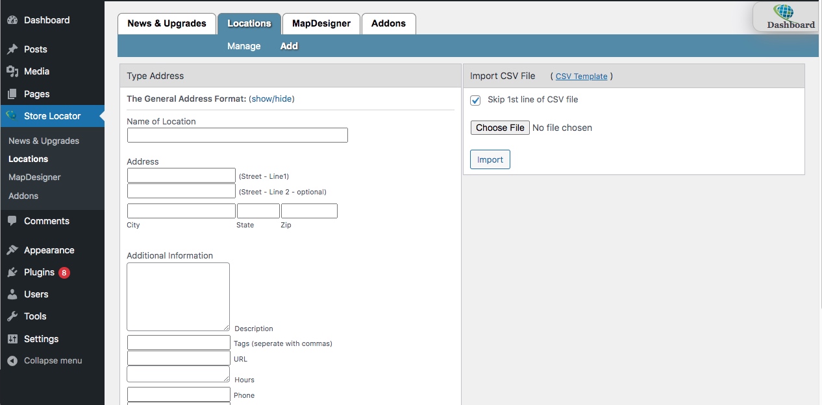Viewport: 822px width, 405px height.
Task: Click the Users person icon
Action: pos(12,294)
